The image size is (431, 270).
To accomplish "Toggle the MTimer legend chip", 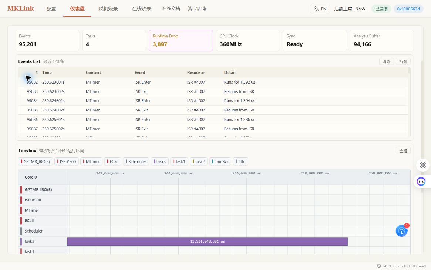I will pyautogui.click(x=91, y=161).
